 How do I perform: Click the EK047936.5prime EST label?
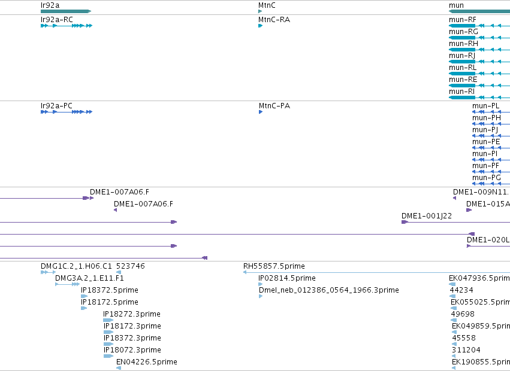[479, 278]
